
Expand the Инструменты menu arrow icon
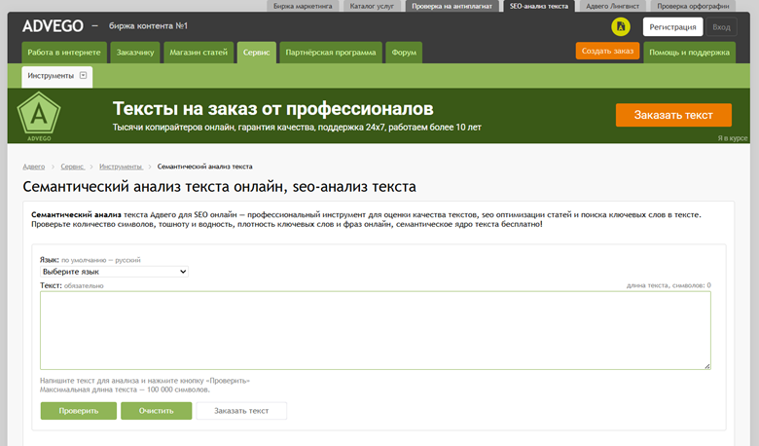84,76
